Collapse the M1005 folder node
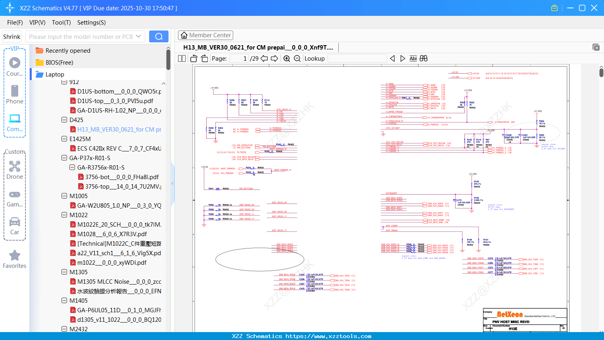The width and height of the screenshot is (604, 340). point(64,196)
